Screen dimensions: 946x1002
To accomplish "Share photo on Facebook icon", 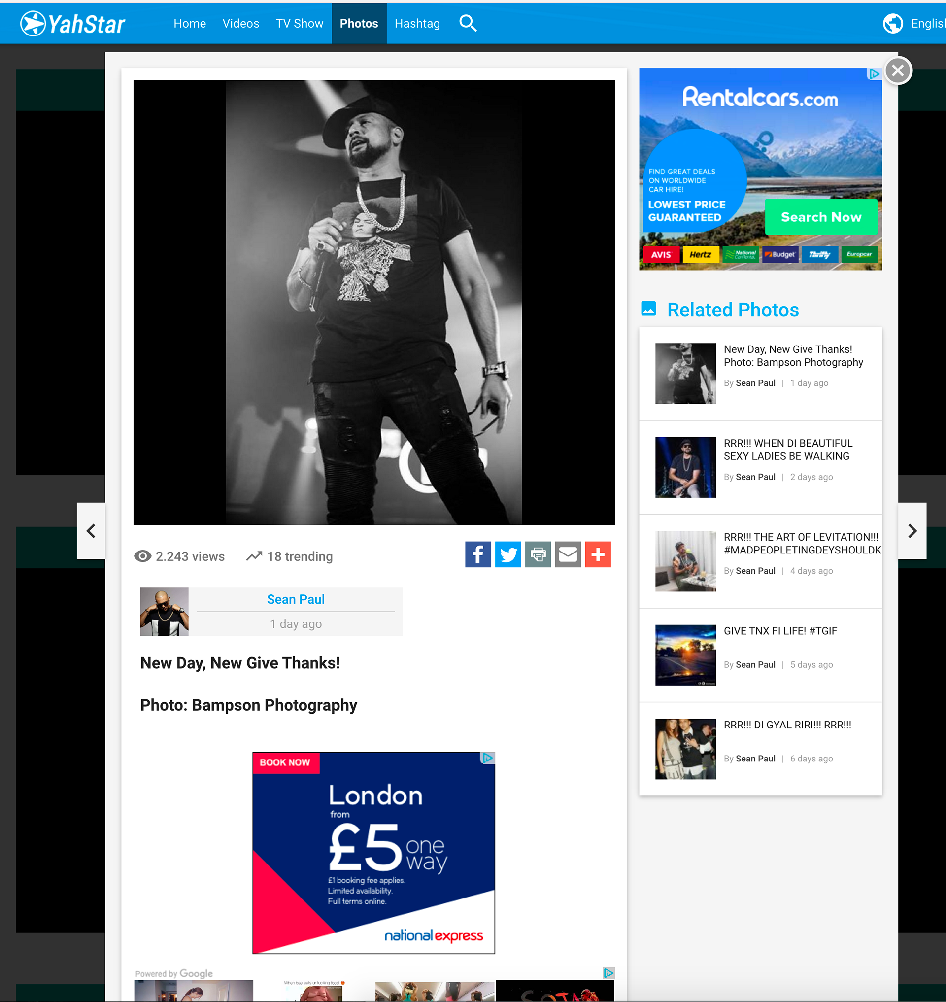I will click(477, 554).
